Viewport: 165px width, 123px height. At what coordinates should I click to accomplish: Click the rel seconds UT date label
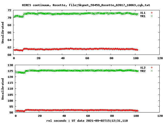87,121
